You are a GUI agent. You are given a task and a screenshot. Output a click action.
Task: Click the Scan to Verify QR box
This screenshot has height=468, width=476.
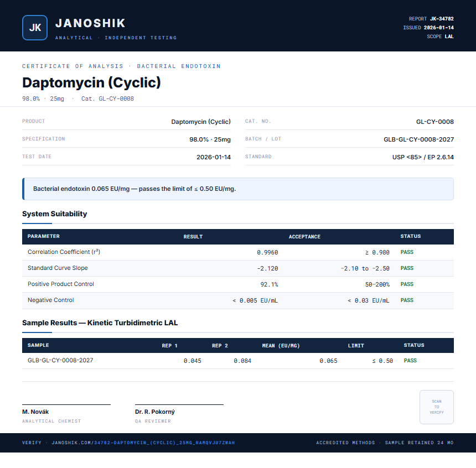(x=437, y=407)
